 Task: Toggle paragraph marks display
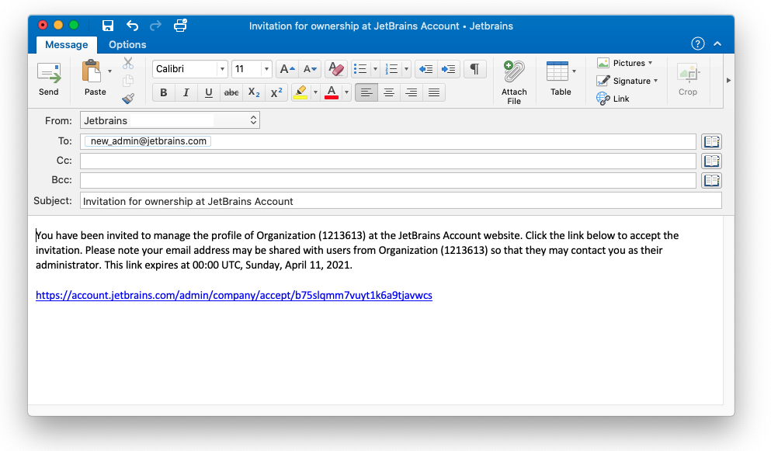click(475, 69)
